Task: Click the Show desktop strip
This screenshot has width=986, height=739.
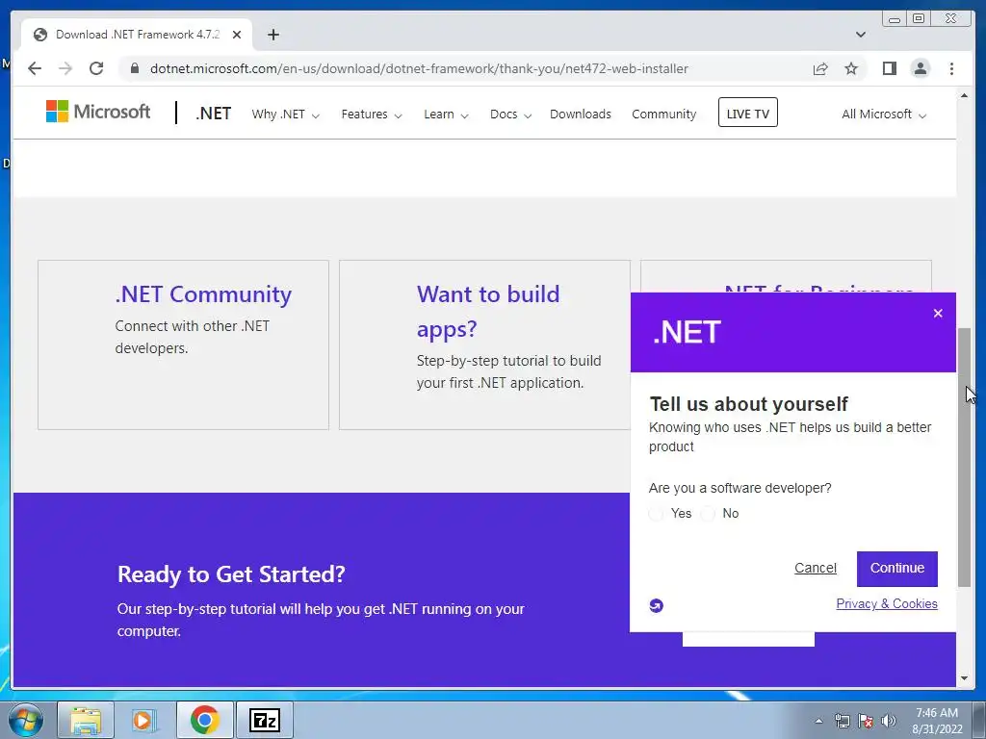Action: [x=980, y=720]
